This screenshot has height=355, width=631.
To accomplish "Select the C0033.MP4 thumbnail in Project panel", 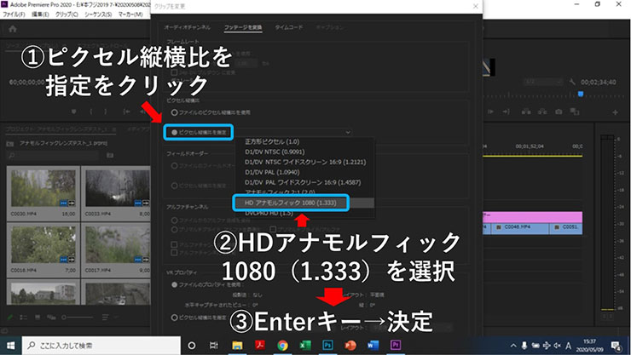I will pos(118,188).
